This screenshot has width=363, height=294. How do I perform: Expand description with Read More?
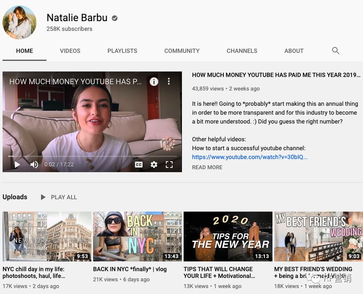(207, 168)
